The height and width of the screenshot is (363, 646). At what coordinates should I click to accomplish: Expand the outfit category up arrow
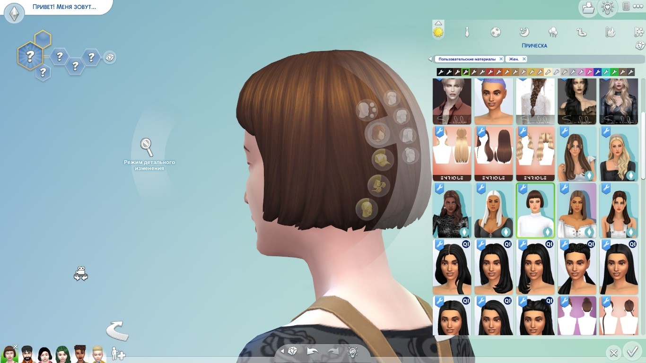[x=438, y=23]
